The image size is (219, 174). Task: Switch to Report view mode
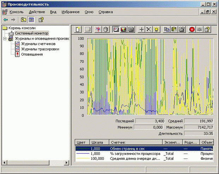click(x=131, y=29)
